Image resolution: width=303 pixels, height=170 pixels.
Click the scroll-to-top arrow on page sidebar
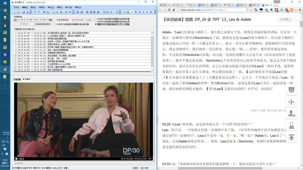point(291,137)
